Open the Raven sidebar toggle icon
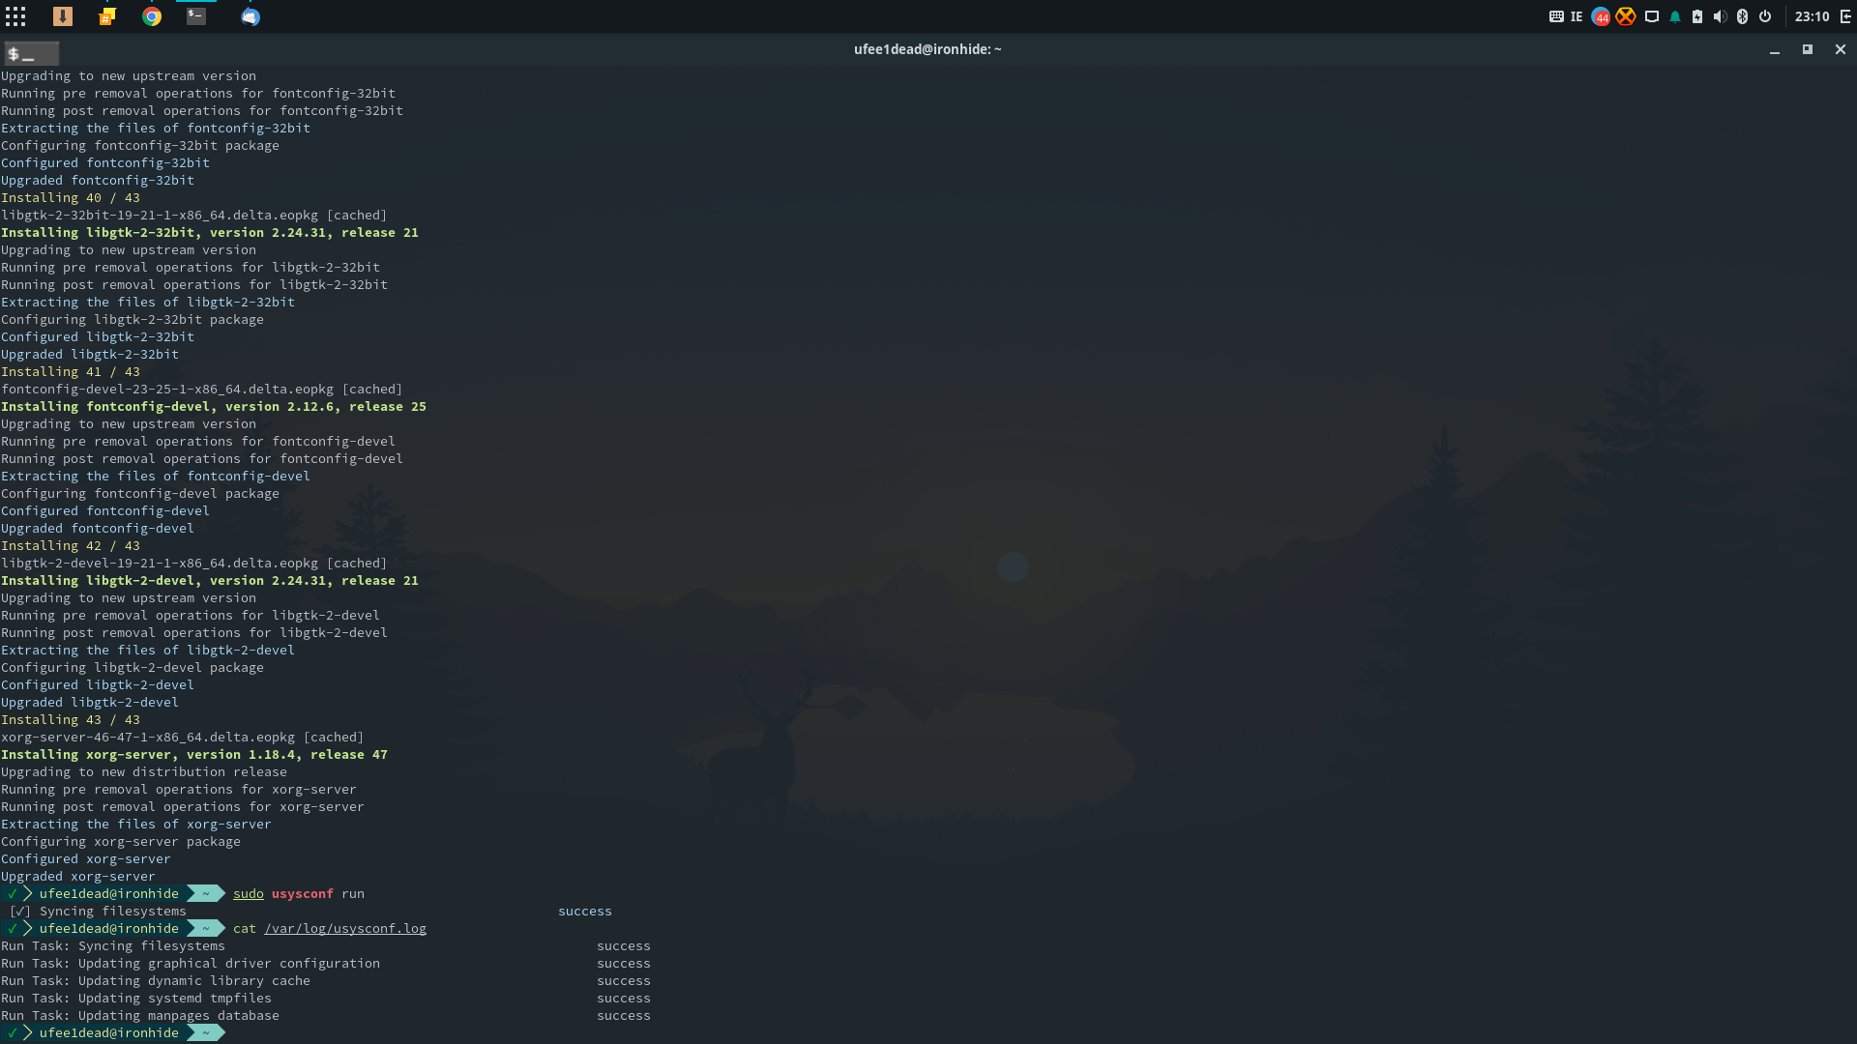1857x1044 pixels. pyautogui.click(x=1845, y=16)
